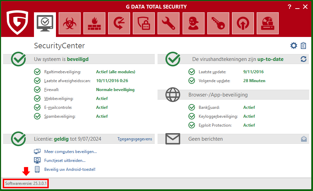
Task: Click the phone icon beside Android-toestel
Action: click(x=37, y=169)
